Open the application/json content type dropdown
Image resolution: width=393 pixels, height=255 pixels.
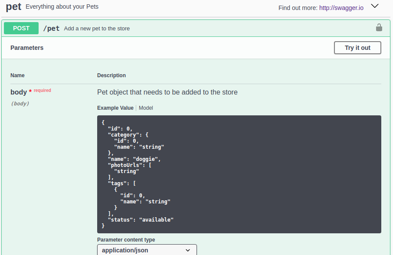point(147,250)
